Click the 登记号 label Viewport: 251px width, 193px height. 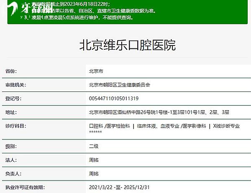[13, 99]
